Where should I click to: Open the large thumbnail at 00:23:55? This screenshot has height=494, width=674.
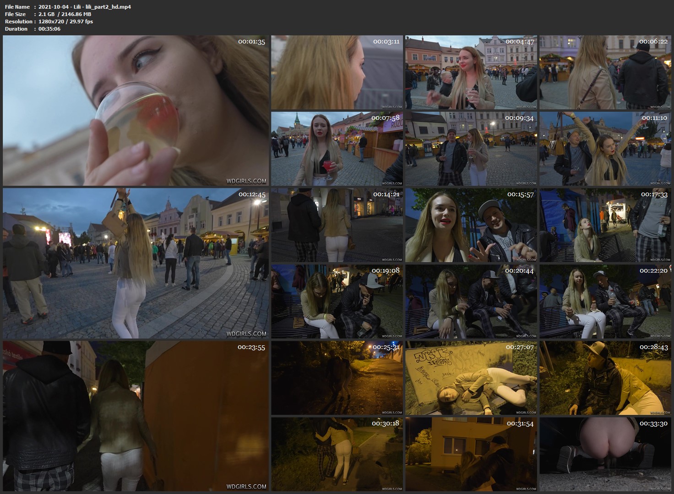[136, 415]
